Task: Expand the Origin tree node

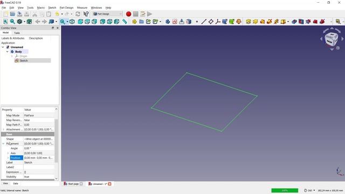Action: tap(12, 56)
